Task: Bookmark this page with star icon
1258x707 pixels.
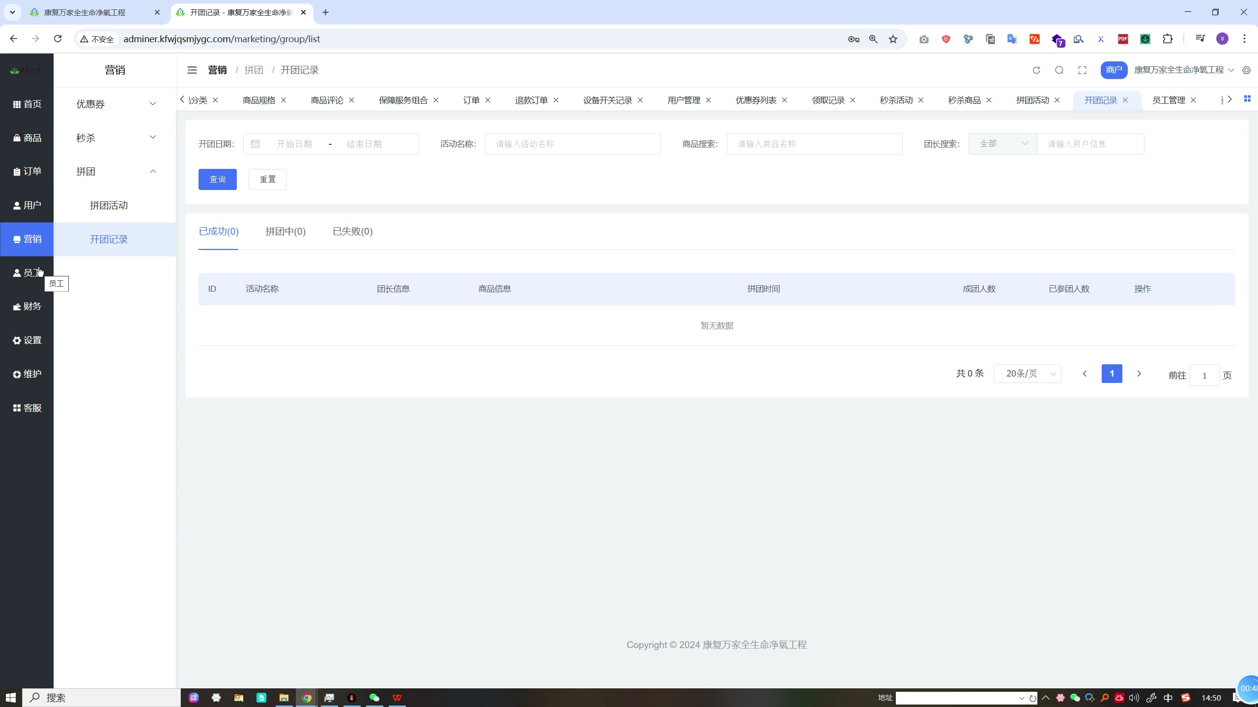Action: [x=893, y=39]
